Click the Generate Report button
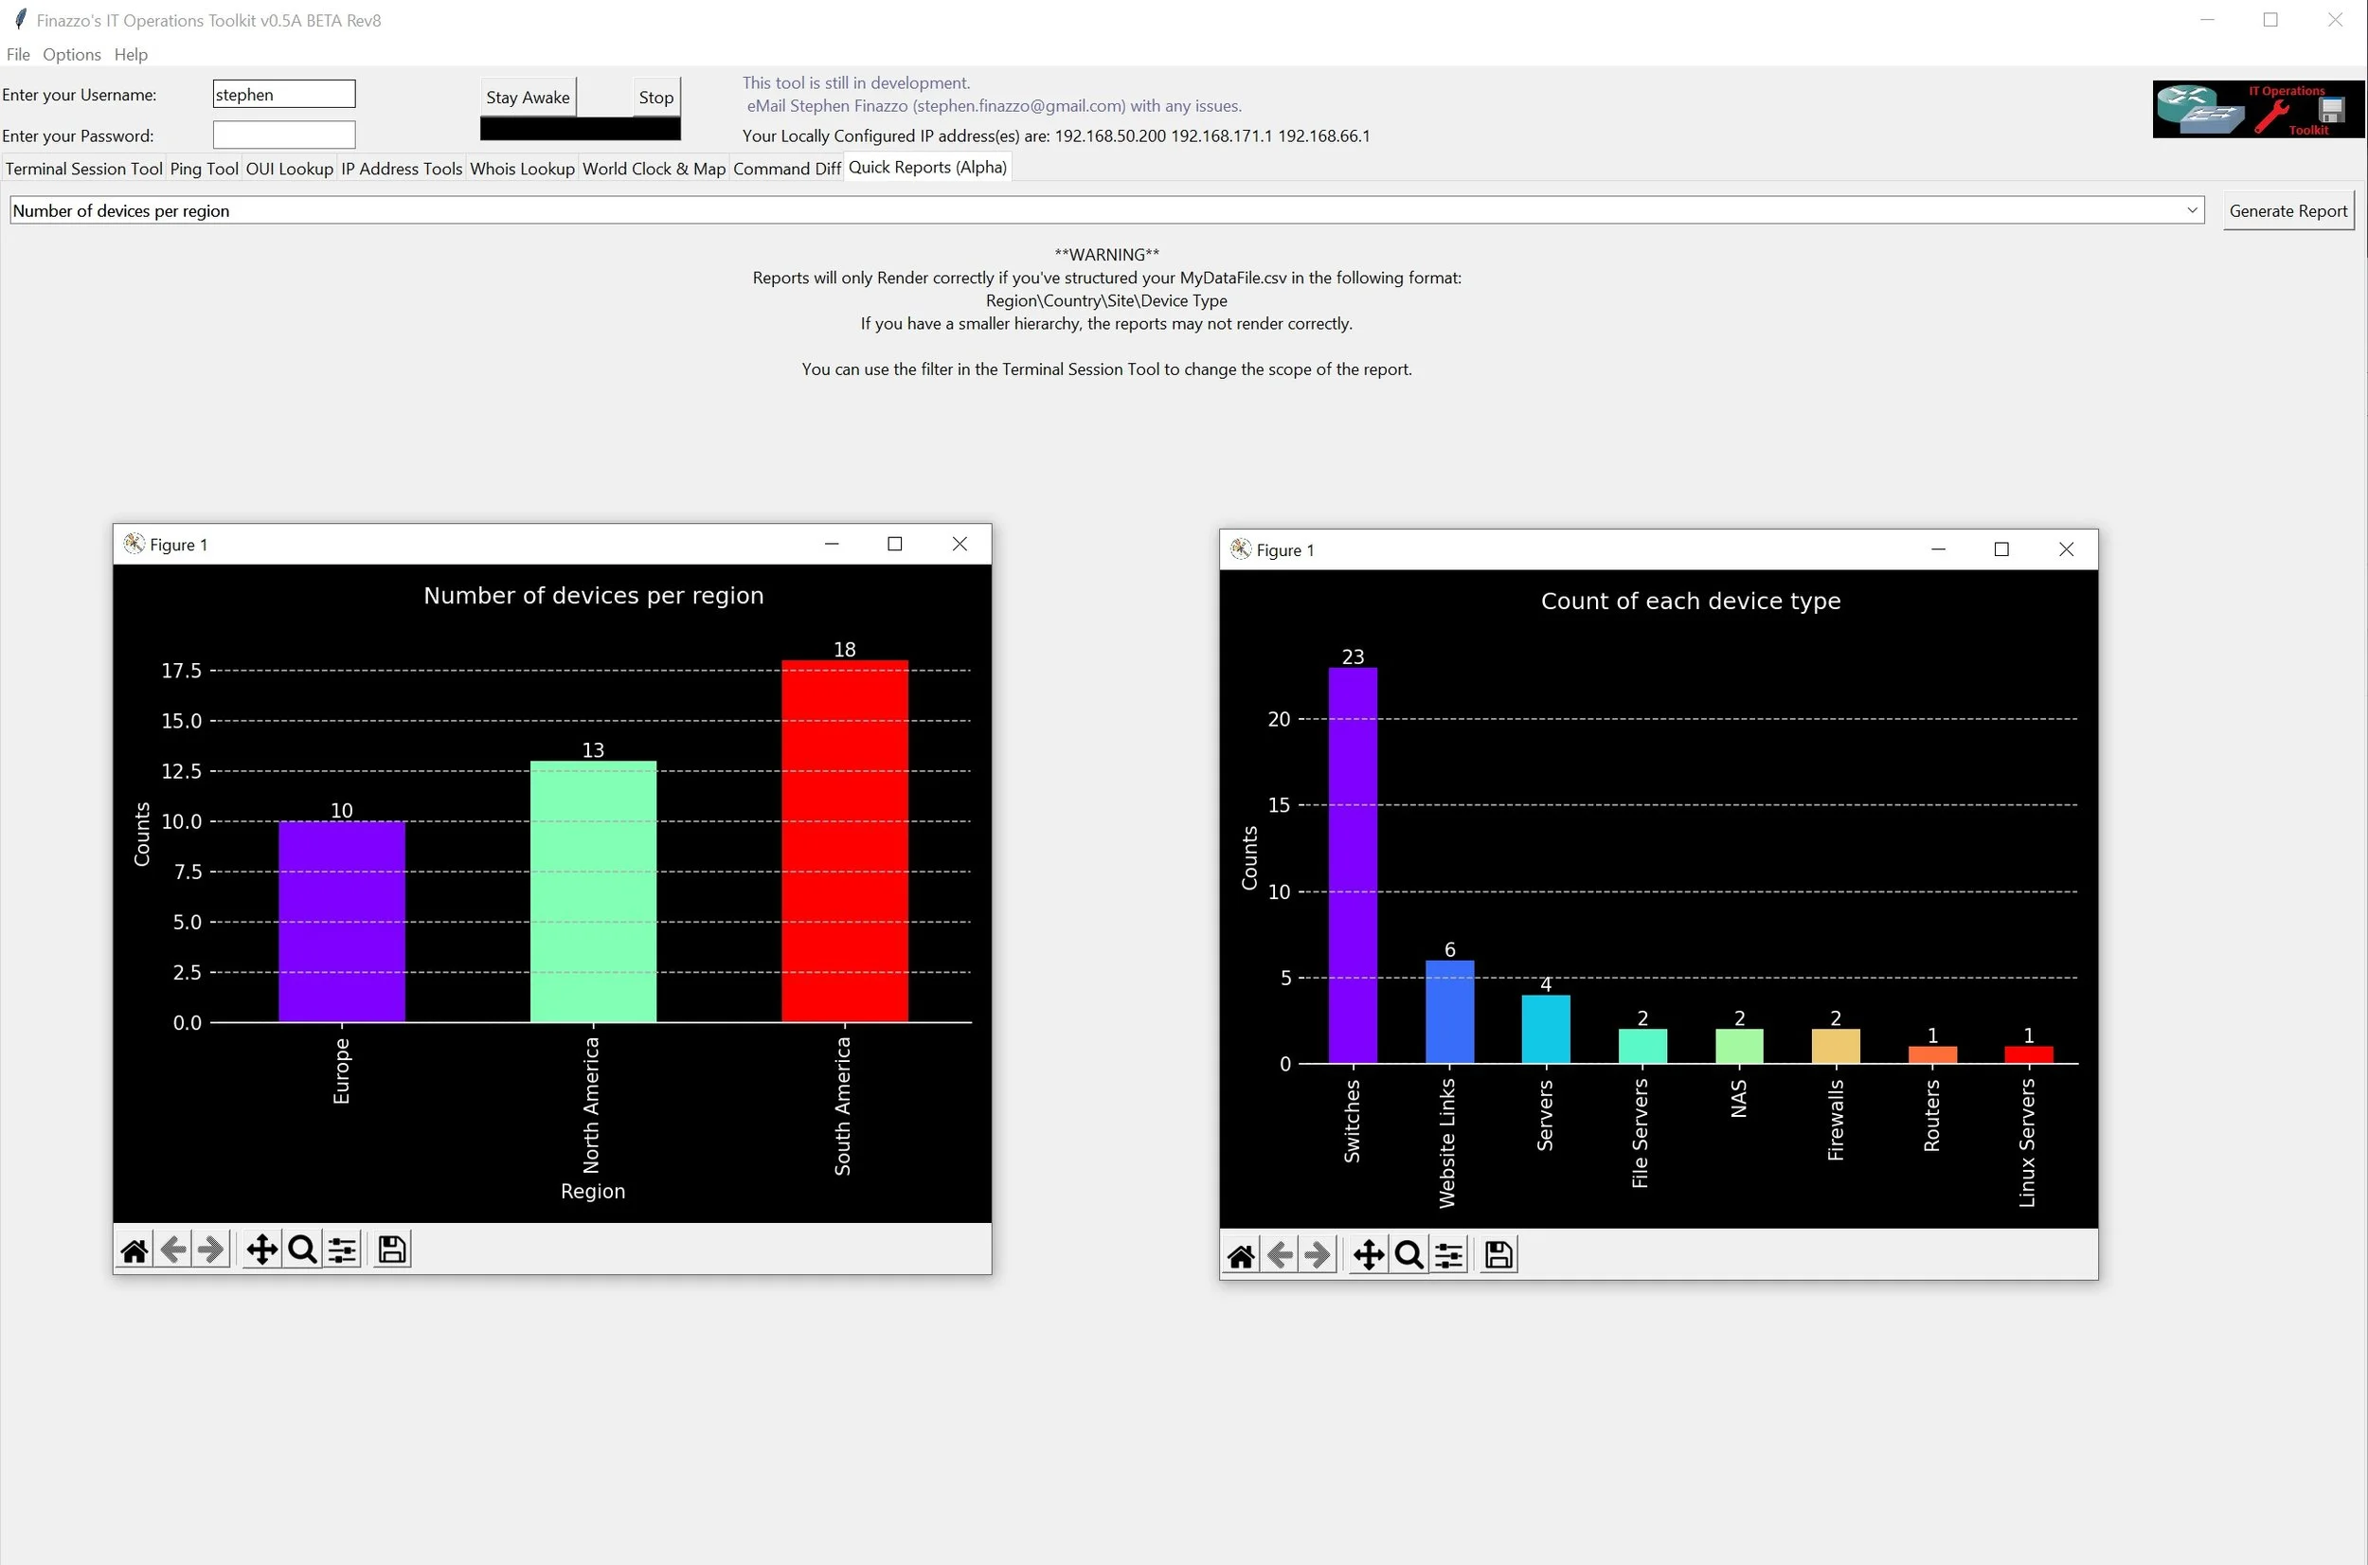This screenshot has width=2368, height=1565. tap(2287, 210)
